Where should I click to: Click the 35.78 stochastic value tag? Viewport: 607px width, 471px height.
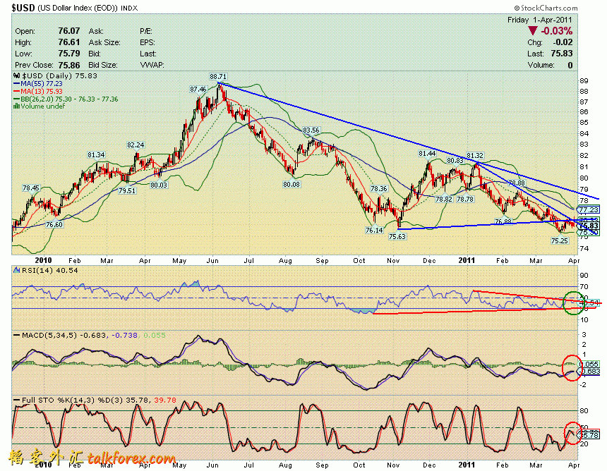click(x=589, y=435)
